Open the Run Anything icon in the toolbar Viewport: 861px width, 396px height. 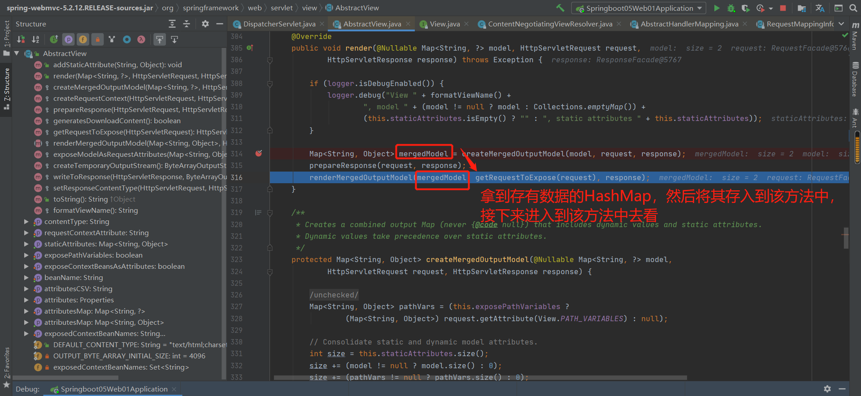click(838, 8)
